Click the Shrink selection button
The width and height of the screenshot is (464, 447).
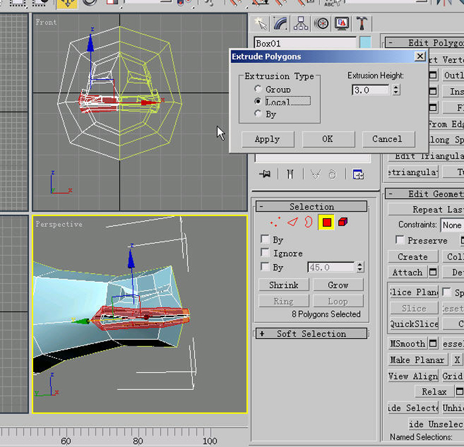click(284, 285)
